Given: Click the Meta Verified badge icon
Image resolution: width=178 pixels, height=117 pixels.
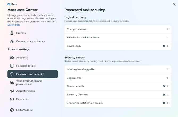Looking at the screenshot, I should point(12,110).
